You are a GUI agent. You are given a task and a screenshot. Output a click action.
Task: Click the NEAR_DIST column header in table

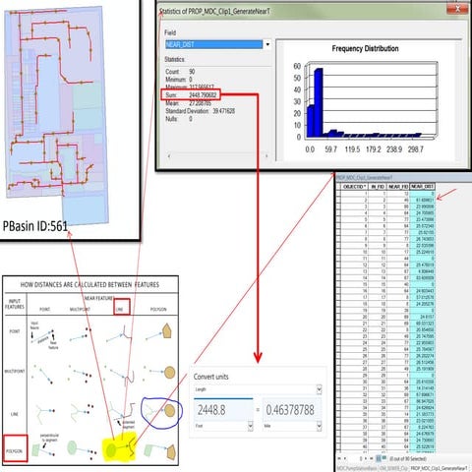click(423, 186)
